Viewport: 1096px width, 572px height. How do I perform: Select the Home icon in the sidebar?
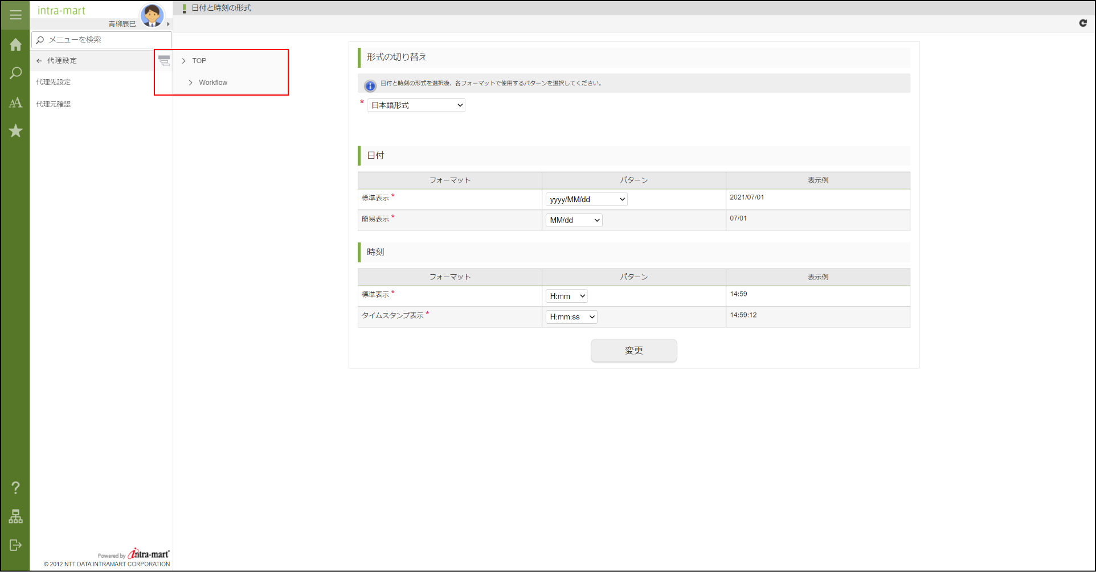tap(15, 44)
